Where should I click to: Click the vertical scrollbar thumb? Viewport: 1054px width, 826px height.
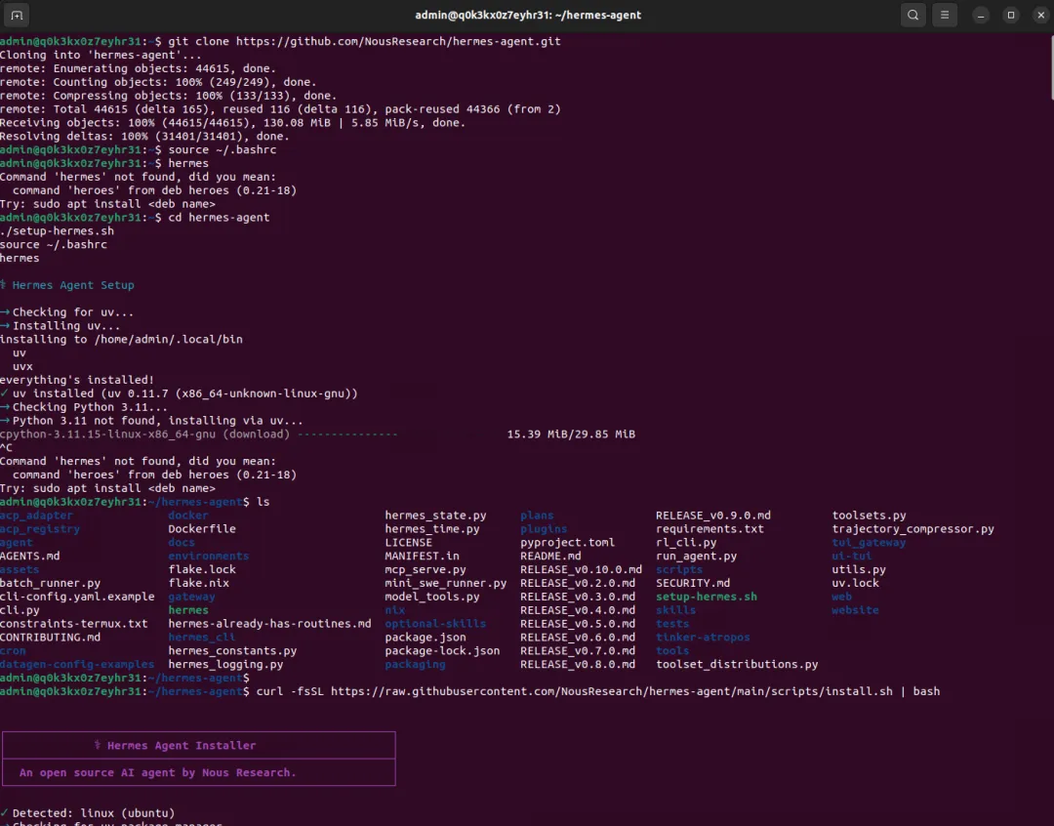tap(1050, 66)
